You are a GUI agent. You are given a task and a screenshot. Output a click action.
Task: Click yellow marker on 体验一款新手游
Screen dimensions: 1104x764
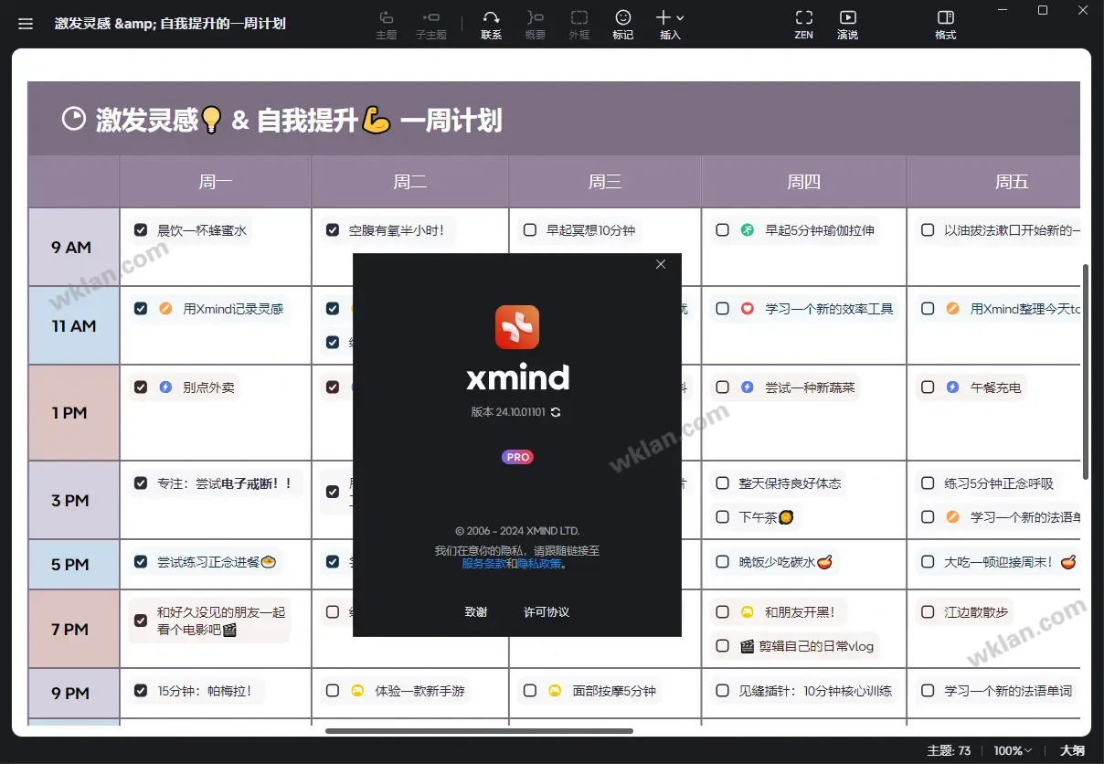358,691
